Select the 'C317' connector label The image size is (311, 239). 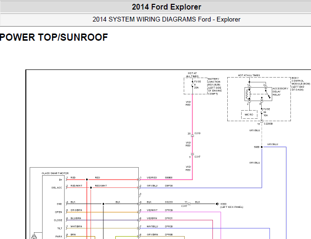(x=197, y=157)
